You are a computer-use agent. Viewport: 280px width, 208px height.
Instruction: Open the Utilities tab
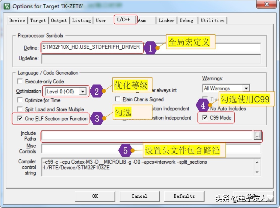pyautogui.click(x=213, y=20)
